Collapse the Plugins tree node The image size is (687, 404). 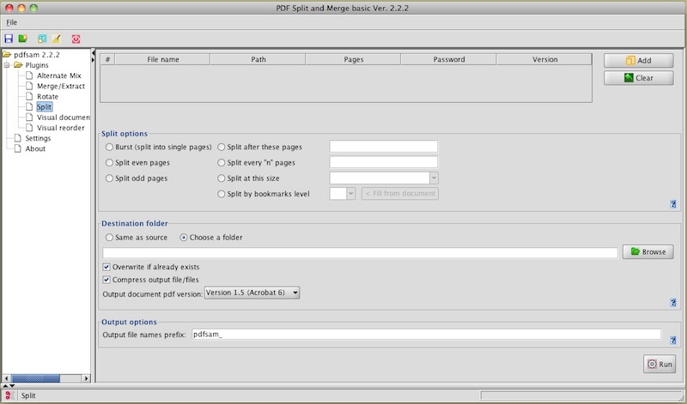click(x=7, y=65)
